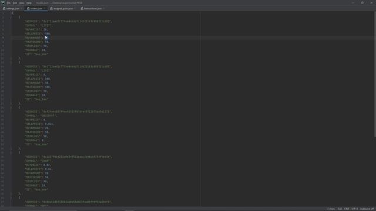Click the selected chars count in the status bar
376x211 pixels.
click(x=331, y=209)
